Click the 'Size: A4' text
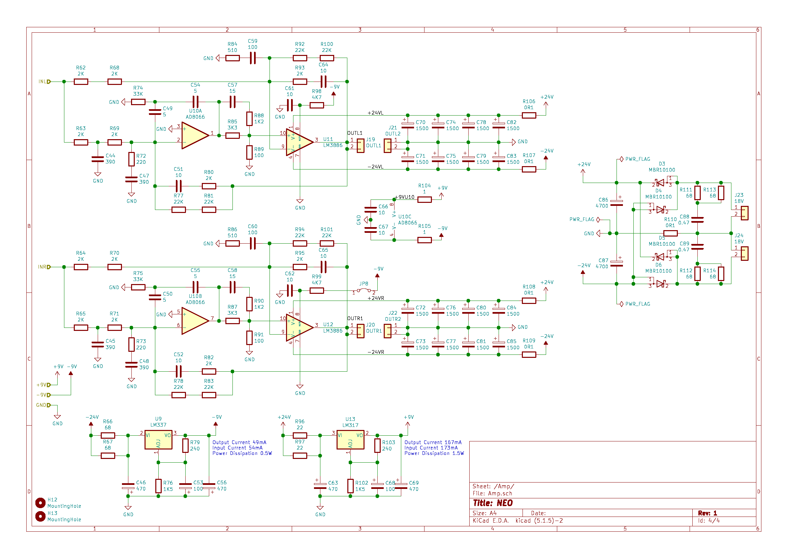This screenshot has height=558, width=788. pos(485,513)
